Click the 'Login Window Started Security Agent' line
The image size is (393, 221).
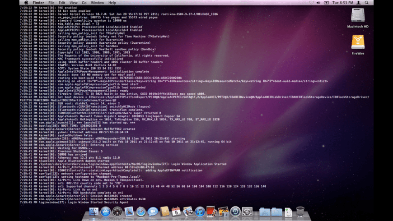click(x=74, y=202)
